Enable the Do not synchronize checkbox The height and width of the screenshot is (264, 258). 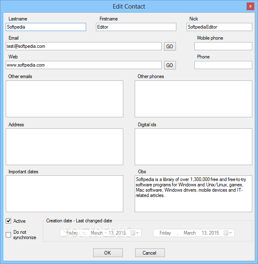click(x=9, y=235)
